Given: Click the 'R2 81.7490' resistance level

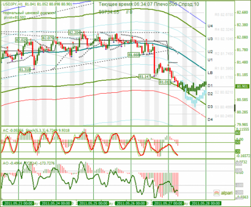Looking at the screenshot, I should click(x=224, y=54).
